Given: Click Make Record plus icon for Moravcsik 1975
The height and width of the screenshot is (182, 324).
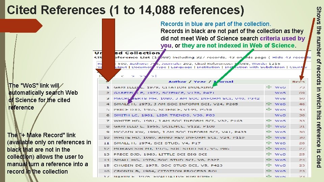Looking at the screenshot, I should [269, 148].
